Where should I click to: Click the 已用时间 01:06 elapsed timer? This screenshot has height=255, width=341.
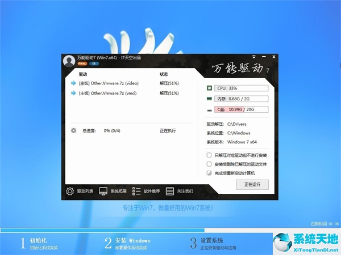(325, 224)
